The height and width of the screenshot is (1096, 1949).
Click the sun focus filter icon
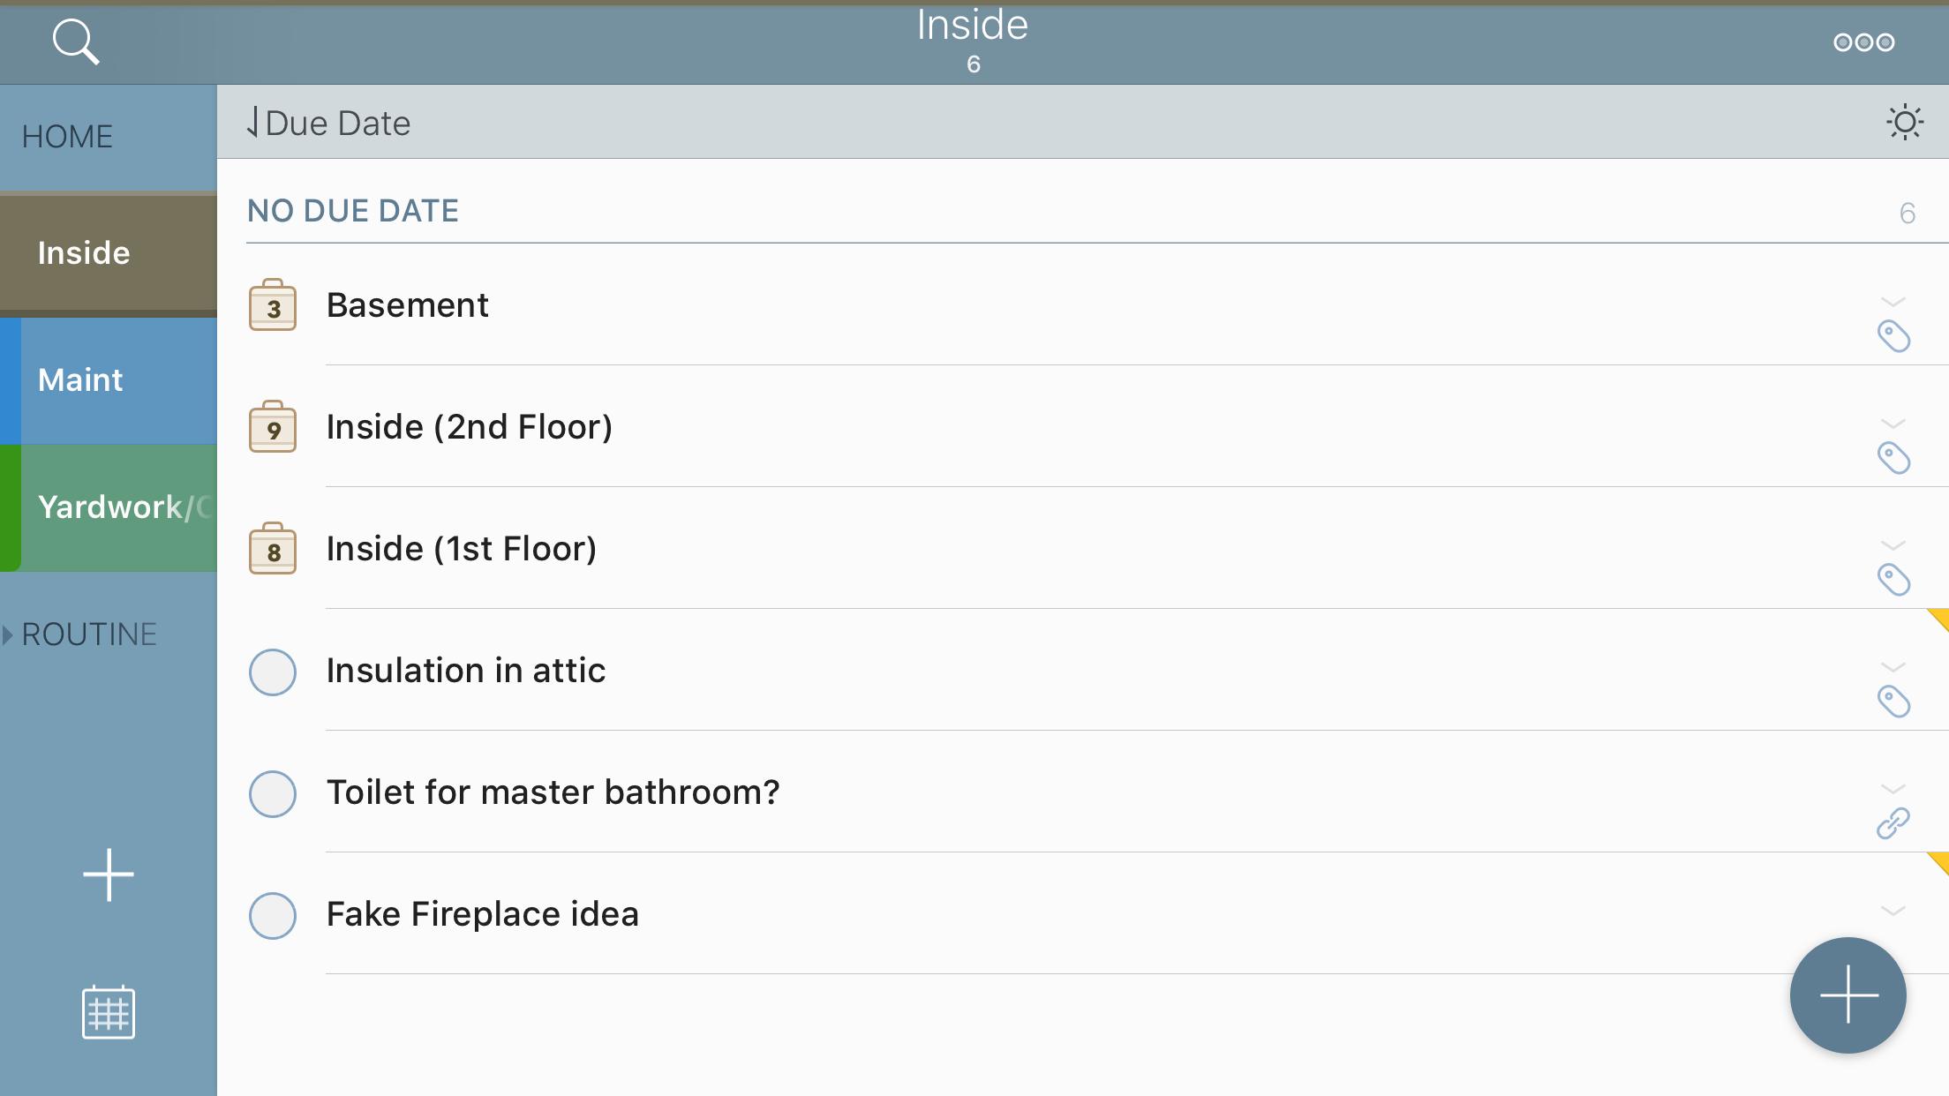coord(1905,122)
